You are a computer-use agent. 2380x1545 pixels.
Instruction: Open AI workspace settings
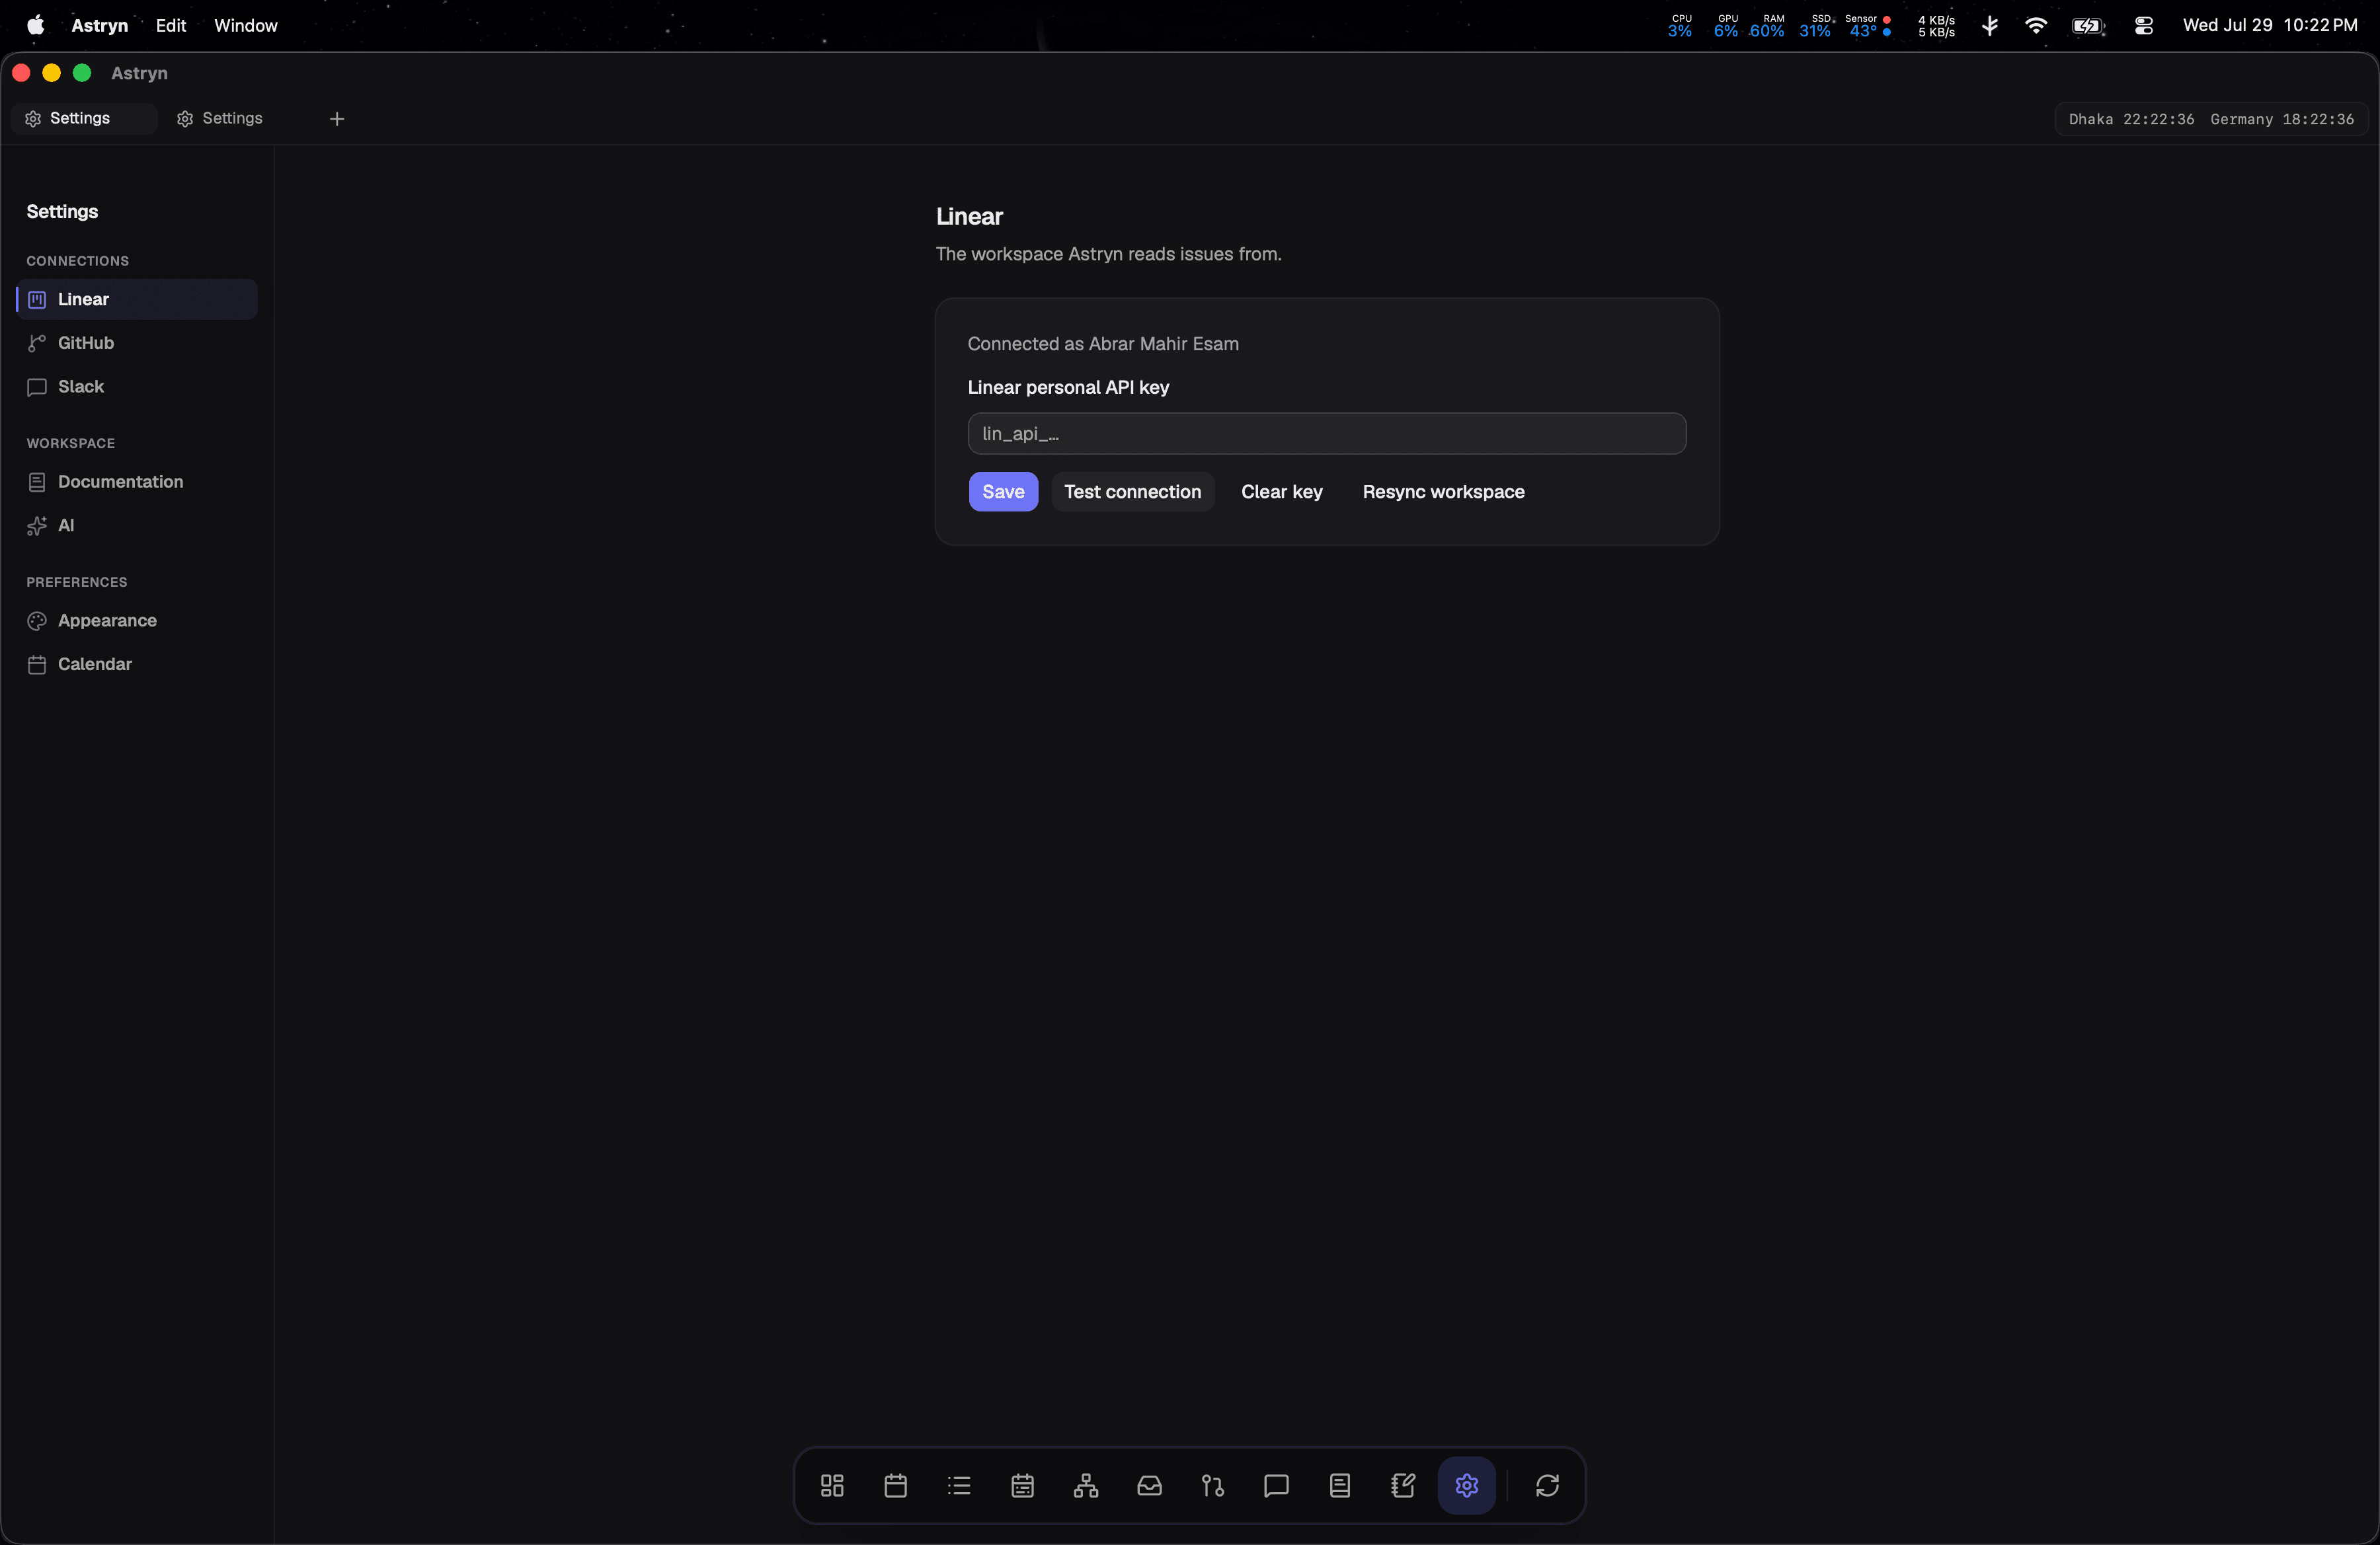point(137,525)
